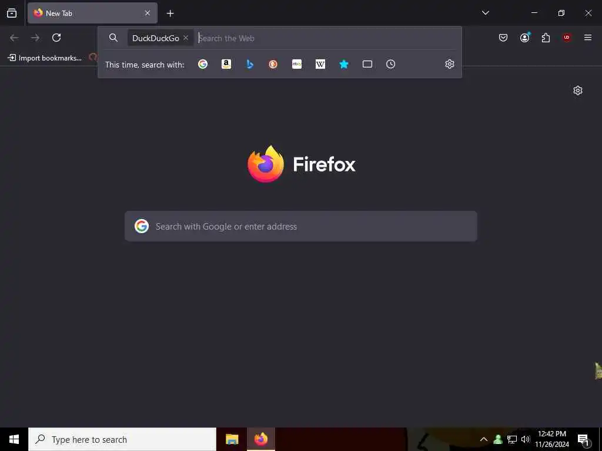Open File Explorer from taskbar
The height and width of the screenshot is (451, 602).
pos(232,439)
